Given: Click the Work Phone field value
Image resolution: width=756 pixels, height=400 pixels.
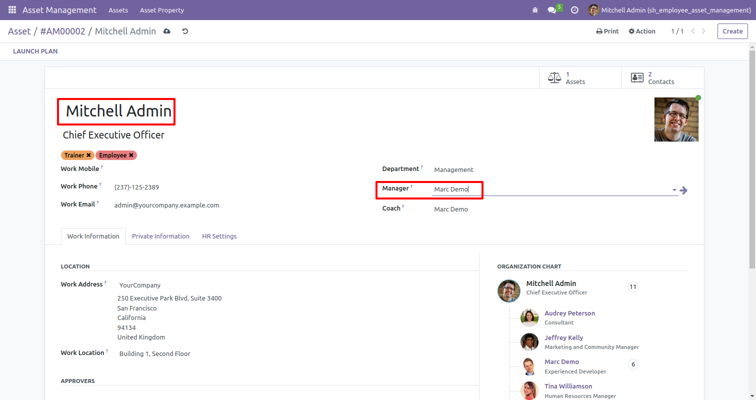Looking at the screenshot, I should (x=136, y=187).
